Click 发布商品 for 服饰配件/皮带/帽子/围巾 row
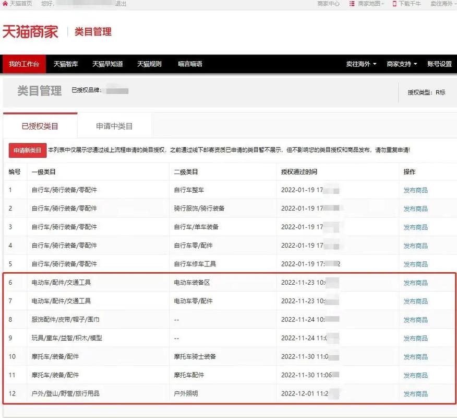Viewport: 457px width, 418px height. [x=416, y=320]
